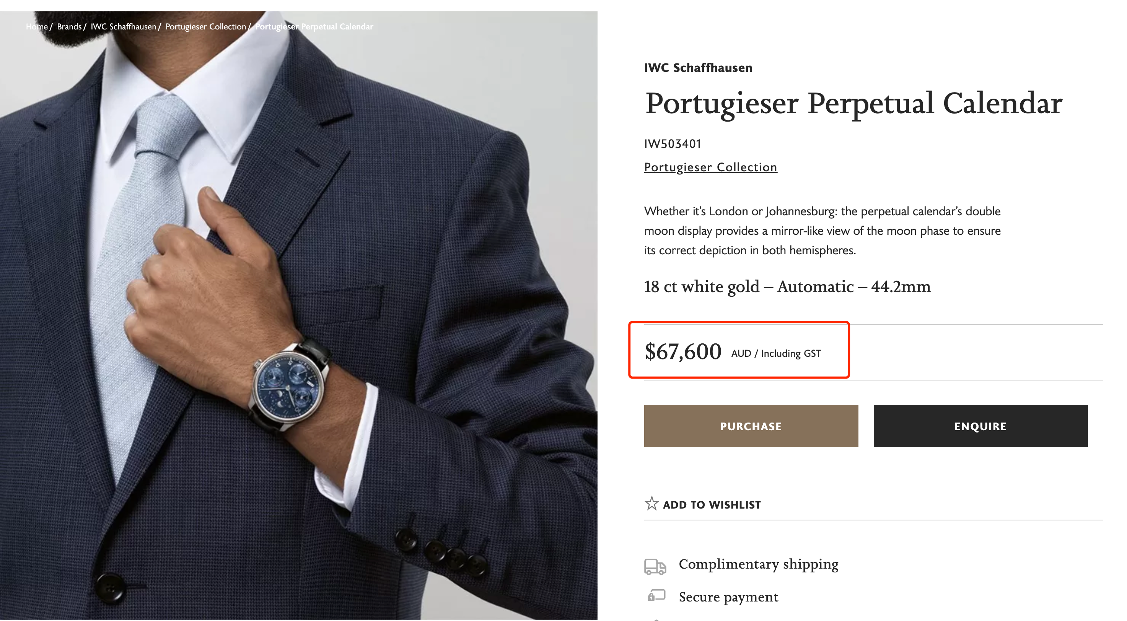1127x621 pixels.
Task: Click the Portugieser Perpetual Calendar product title
Action: click(x=853, y=104)
